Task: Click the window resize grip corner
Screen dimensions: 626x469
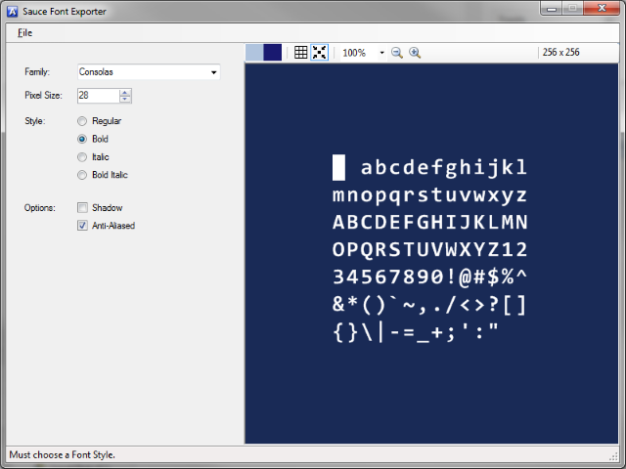Action: click(613, 456)
